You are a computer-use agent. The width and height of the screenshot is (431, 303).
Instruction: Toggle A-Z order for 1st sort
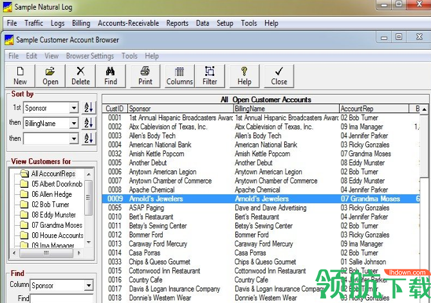click(x=89, y=107)
